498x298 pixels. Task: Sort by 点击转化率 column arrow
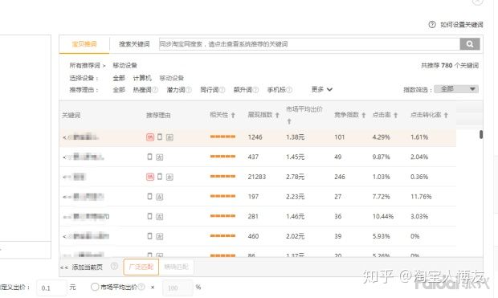446,116
